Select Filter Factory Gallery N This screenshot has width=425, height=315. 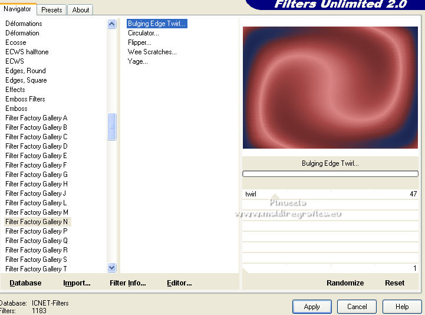[37, 222]
